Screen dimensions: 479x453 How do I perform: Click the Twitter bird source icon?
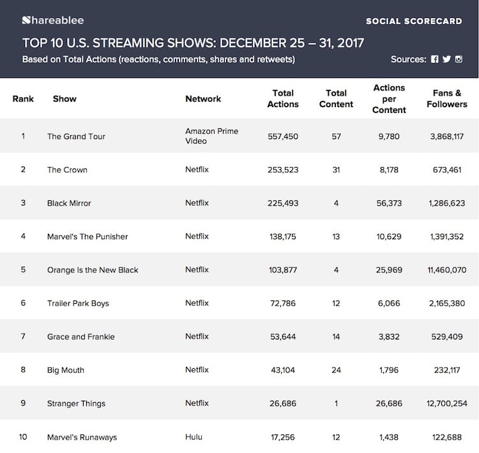[446, 59]
